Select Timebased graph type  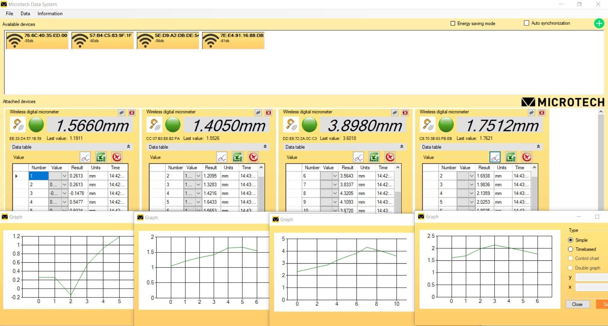point(571,249)
